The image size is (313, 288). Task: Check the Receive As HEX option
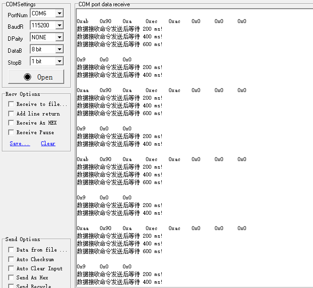click(x=11, y=123)
